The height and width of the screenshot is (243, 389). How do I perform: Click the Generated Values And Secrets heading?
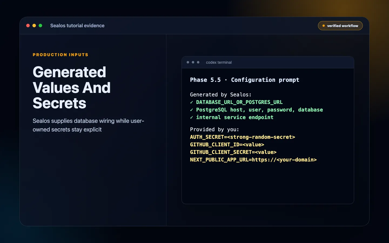(x=72, y=87)
